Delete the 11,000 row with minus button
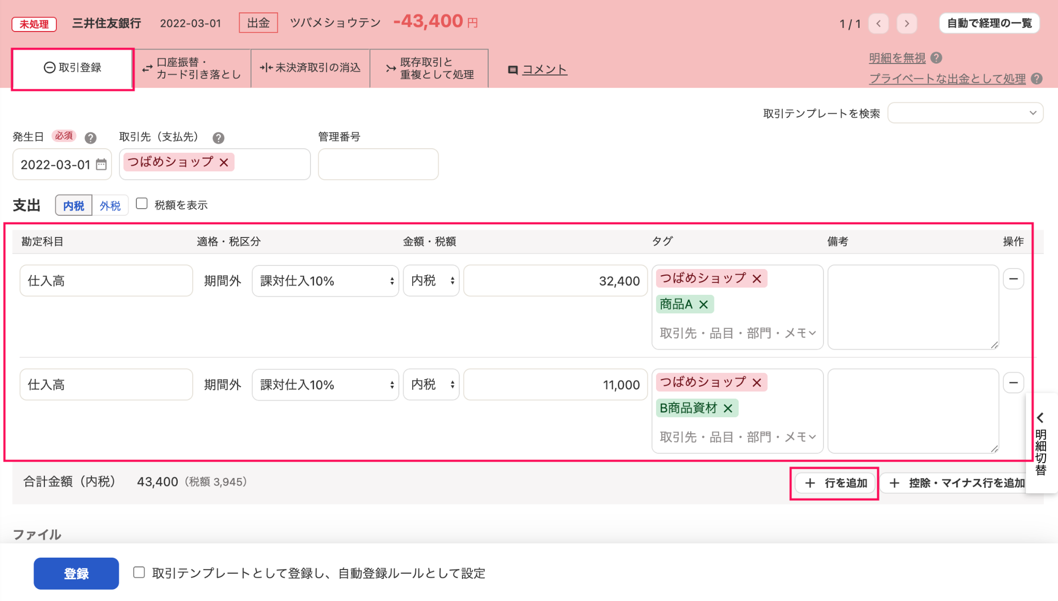 coord(1014,383)
